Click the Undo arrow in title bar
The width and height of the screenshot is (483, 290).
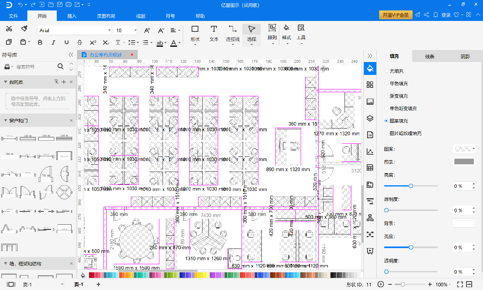point(21,4)
